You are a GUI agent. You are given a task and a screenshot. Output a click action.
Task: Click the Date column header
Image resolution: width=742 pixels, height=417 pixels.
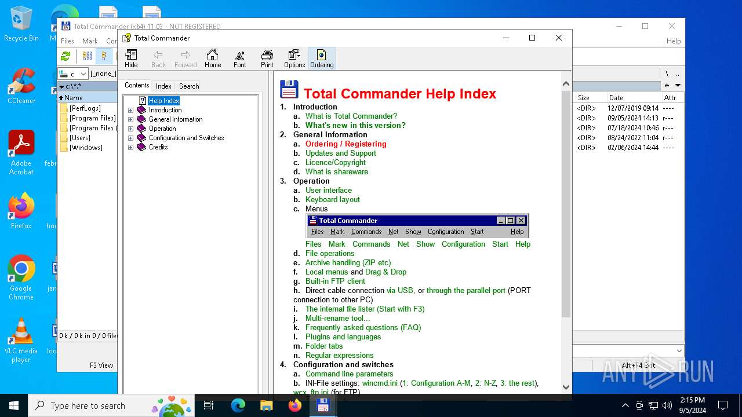click(x=633, y=98)
